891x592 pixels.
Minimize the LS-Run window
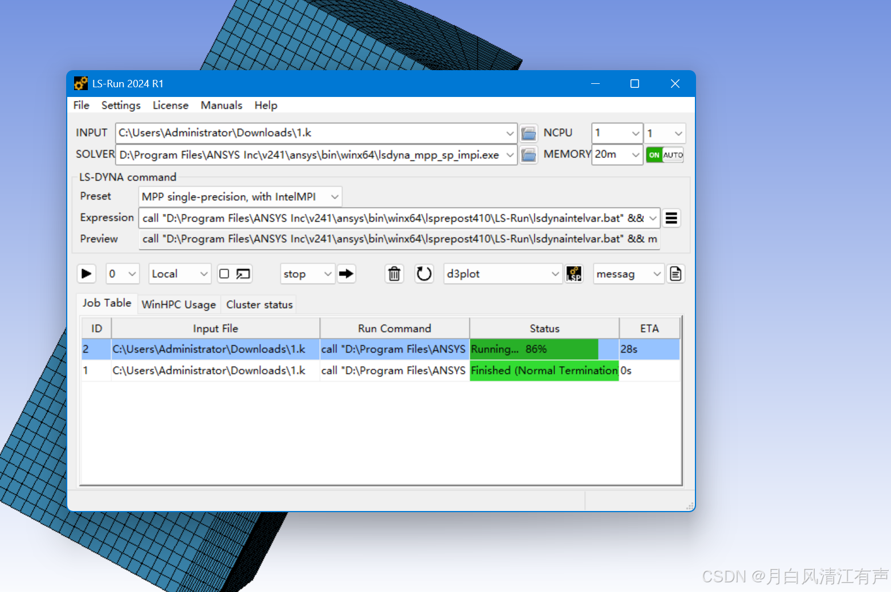[596, 84]
